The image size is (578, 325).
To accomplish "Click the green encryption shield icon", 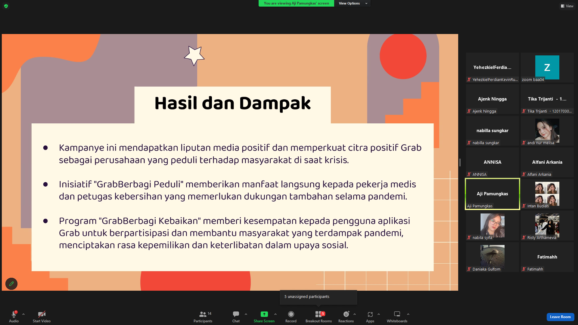I will click(6, 6).
